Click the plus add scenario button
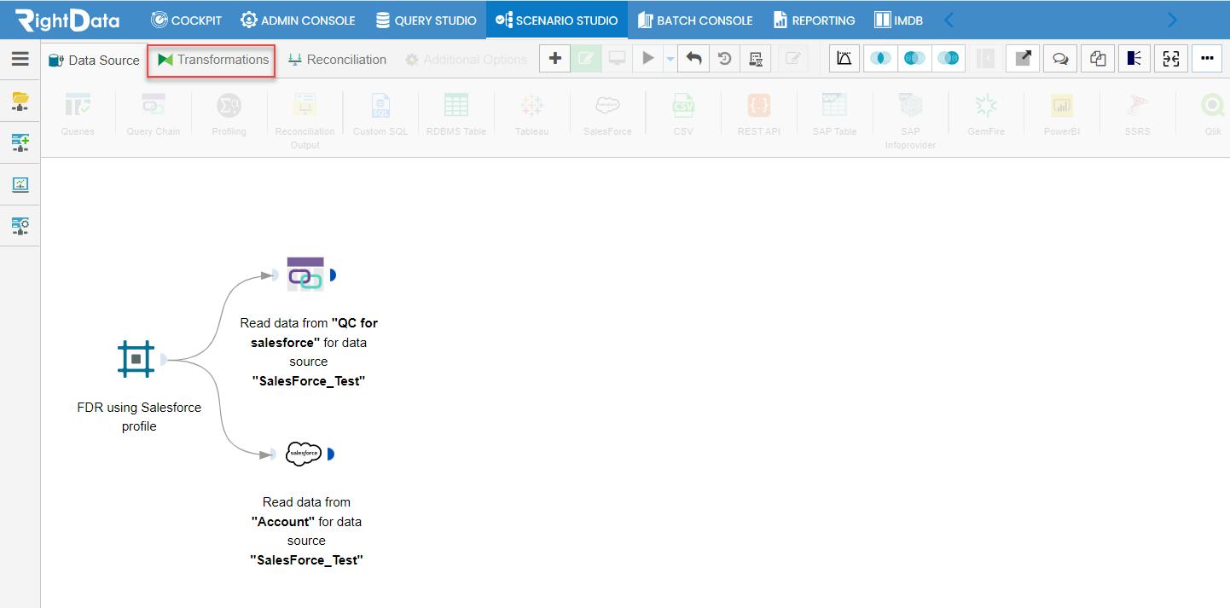The height and width of the screenshot is (608, 1230). click(554, 59)
